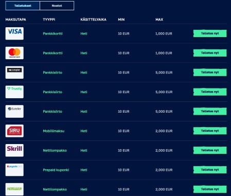This screenshot has width=231, height=196.
Task: Click the MIN column header
Action: pos(121,20)
